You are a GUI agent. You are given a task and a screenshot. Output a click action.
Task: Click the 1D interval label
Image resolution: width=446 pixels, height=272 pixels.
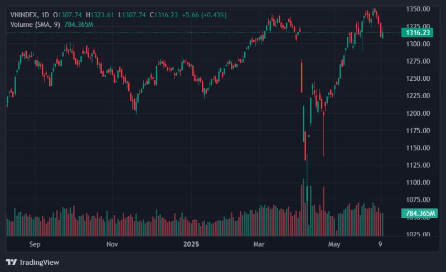pyautogui.click(x=45, y=15)
